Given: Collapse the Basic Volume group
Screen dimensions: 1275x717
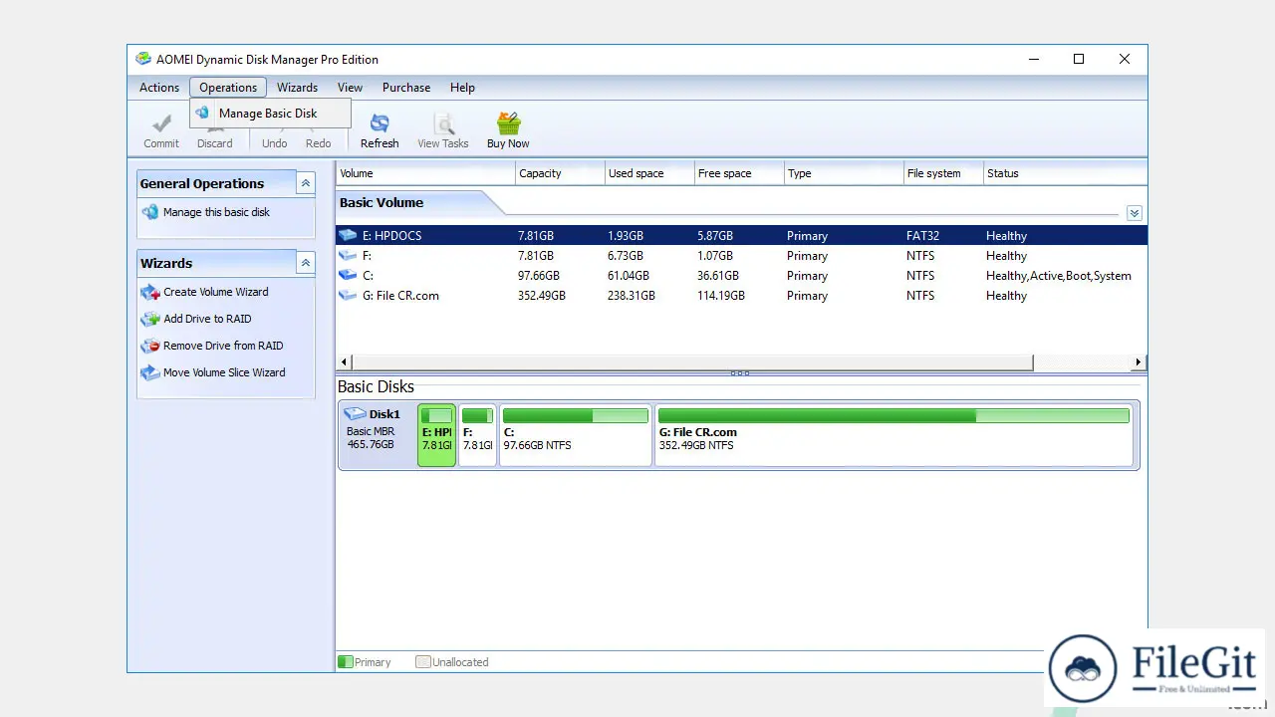Looking at the screenshot, I should point(1134,213).
